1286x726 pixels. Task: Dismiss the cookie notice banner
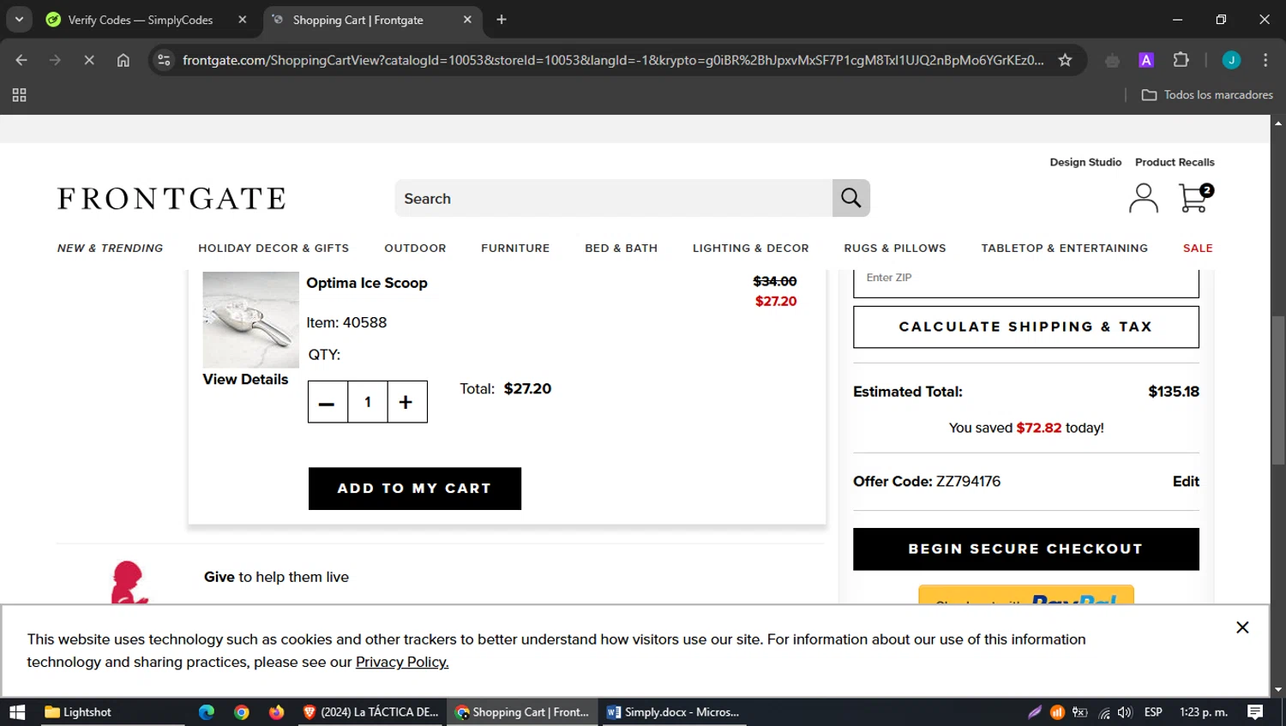pyautogui.click(x=1242, y=627)
